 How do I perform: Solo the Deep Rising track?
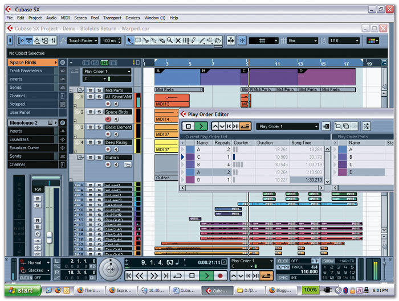[x=99, y=142]
